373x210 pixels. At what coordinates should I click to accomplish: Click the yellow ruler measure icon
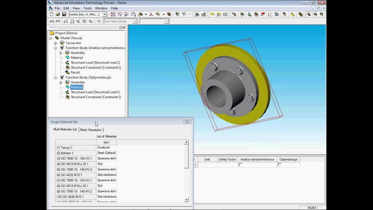pos(293,14)
